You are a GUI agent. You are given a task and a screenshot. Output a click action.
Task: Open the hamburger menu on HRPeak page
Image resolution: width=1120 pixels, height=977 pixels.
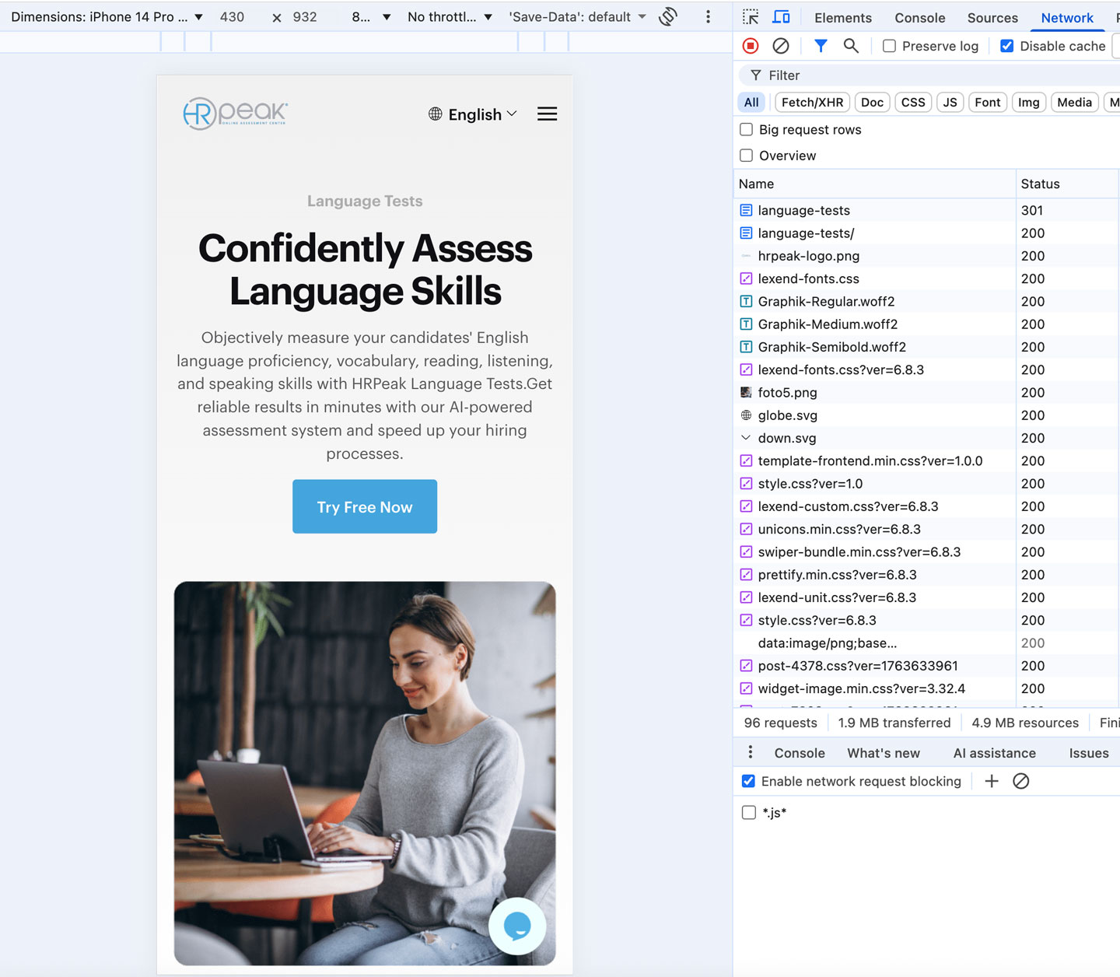click(x=547, y=114)
